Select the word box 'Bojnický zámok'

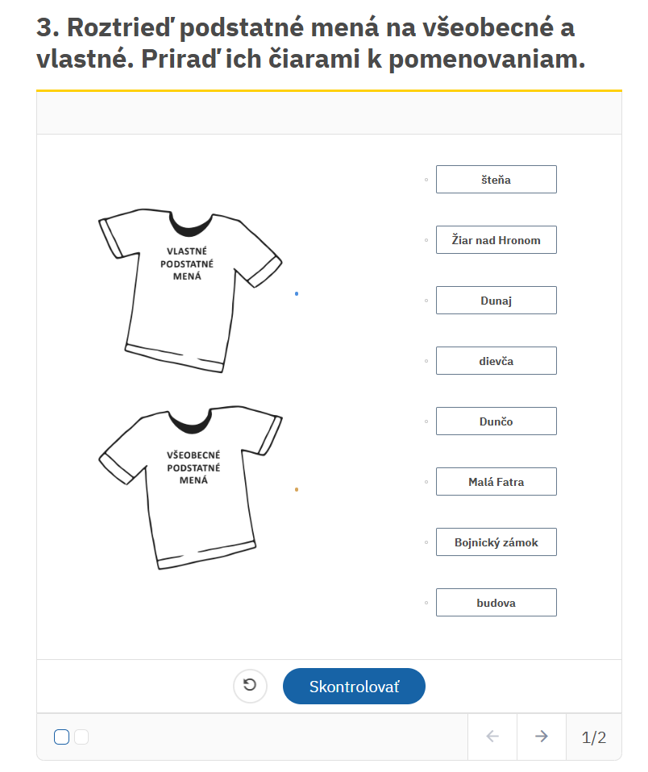(496, 542)
